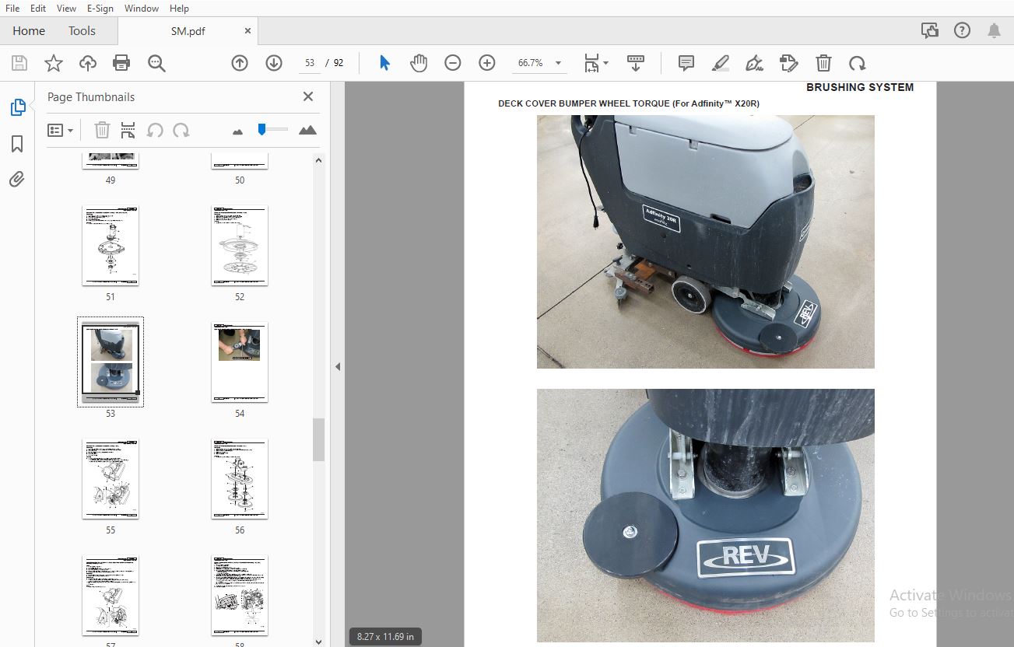Open the Attachments paperclip panel
Screen dimensions: 1014x647
point(17,180)
